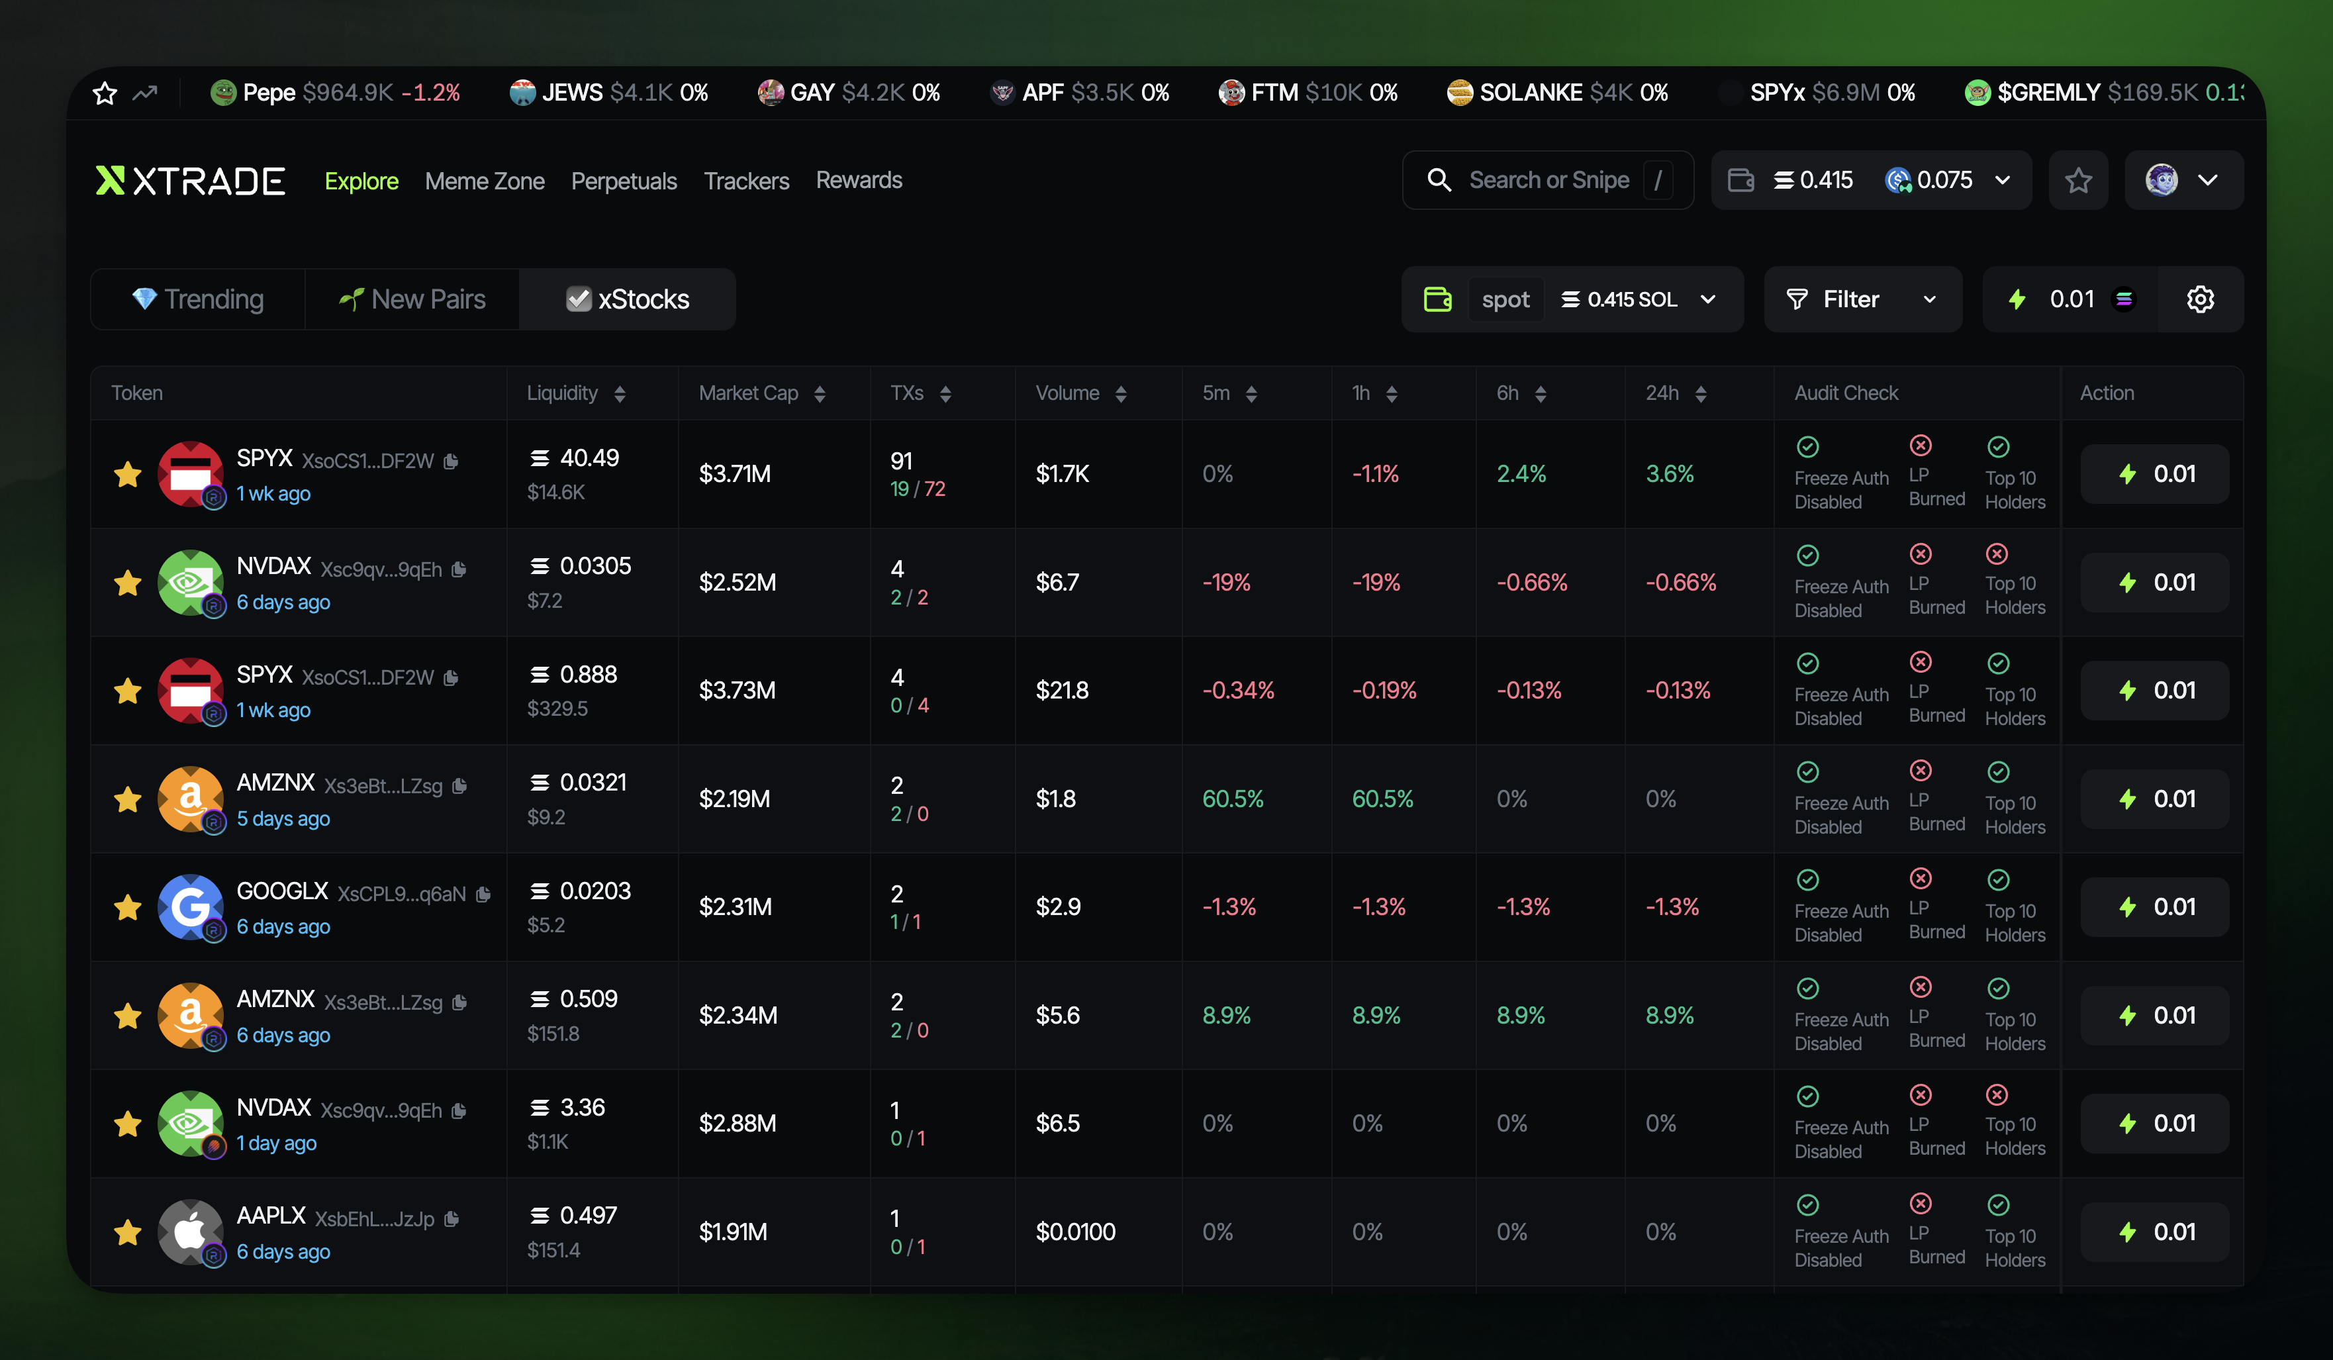The width and height of the screenshot is (2333, 1360).
Task: Click the settings gear icon near Filter
Action: coord(2200,299)
